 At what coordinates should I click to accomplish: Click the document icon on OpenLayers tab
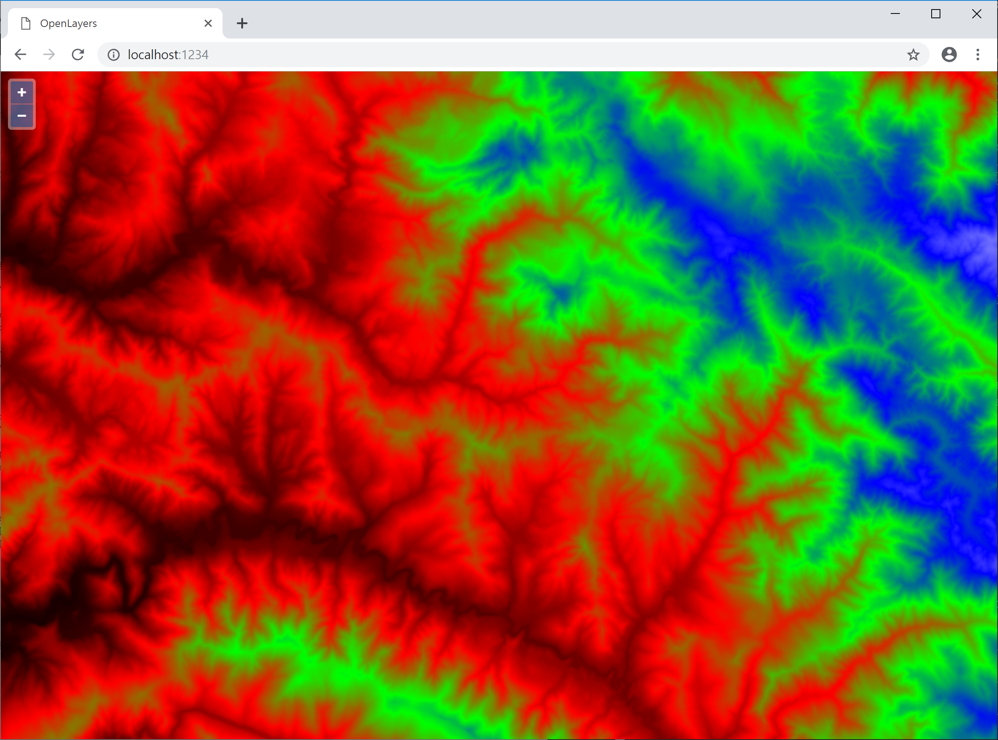click(x=26, y=23)
